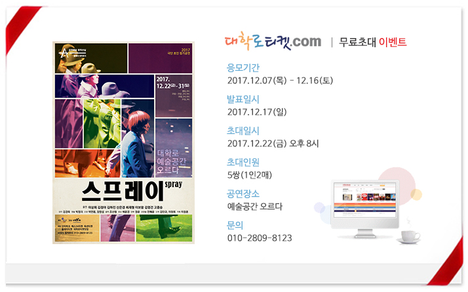Click the red ribbon in the top-left corner
The image size is (468, 292).
pos(21,28)
